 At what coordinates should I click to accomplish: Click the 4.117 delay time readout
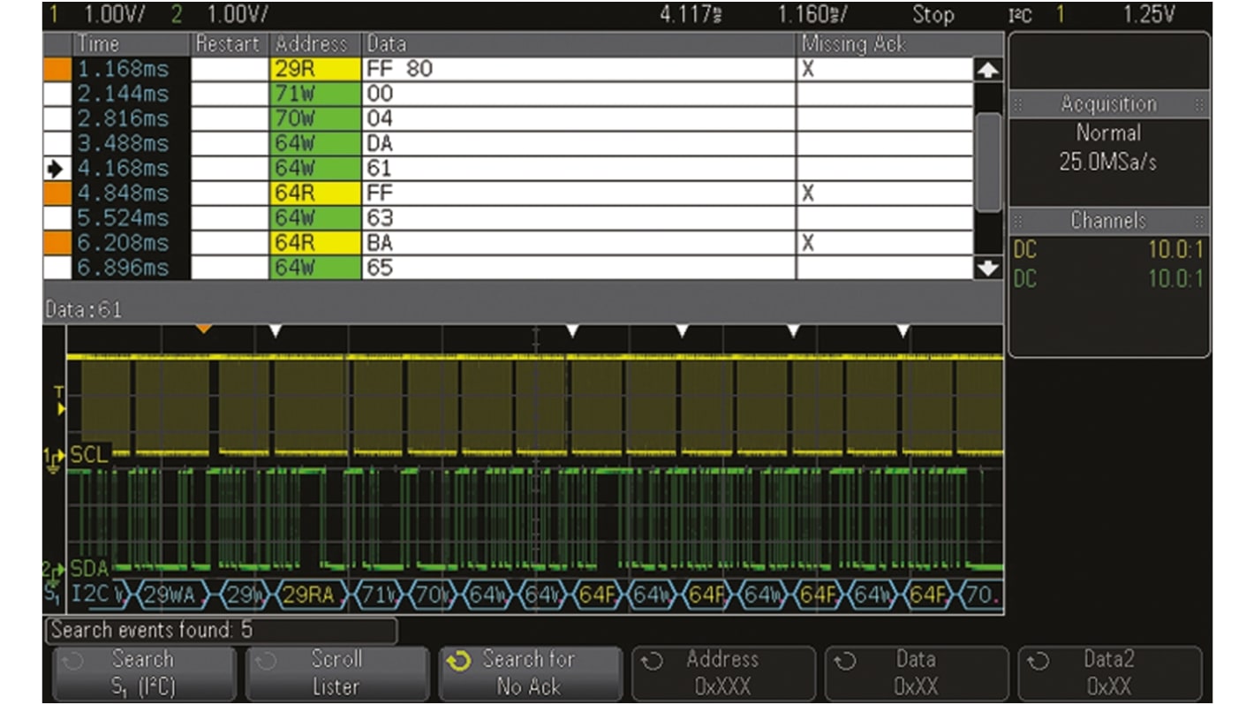691,14
